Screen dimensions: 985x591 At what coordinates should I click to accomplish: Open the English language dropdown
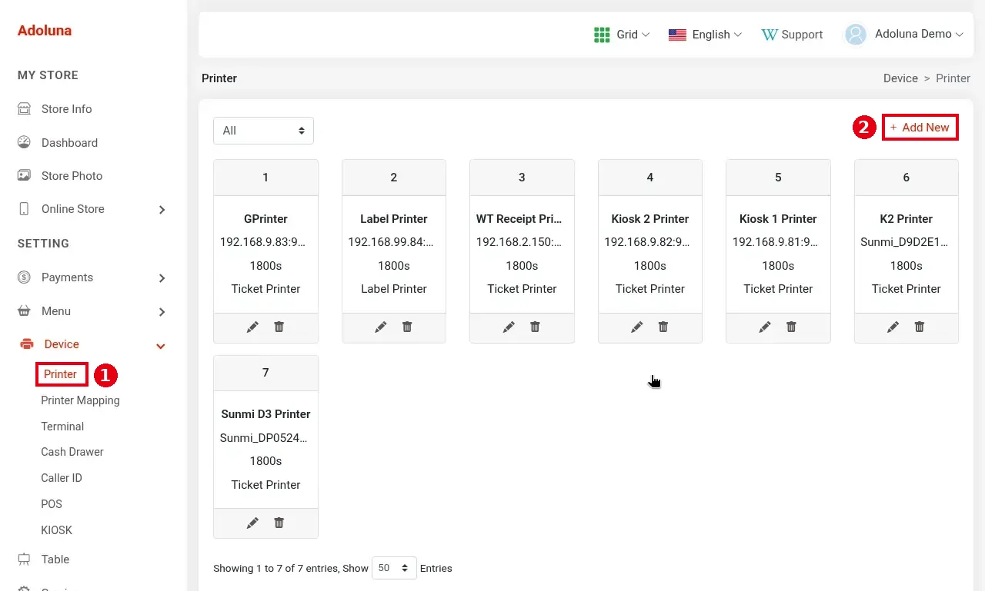(x=716, y=35)
